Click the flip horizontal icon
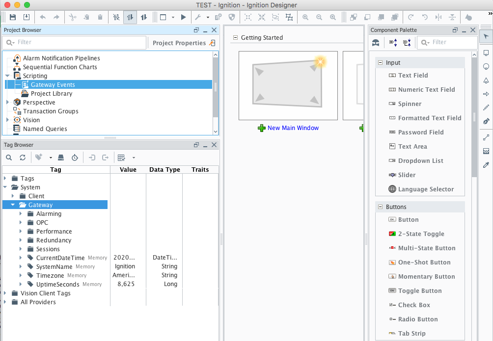 438,17
